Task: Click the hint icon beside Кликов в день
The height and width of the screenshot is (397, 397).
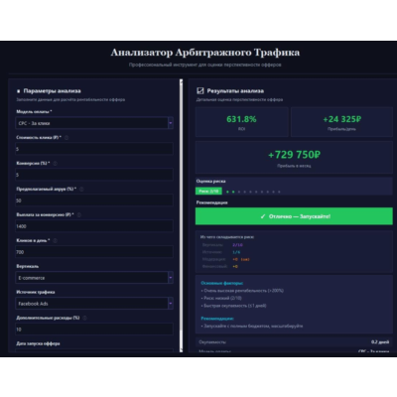Action: pyautogui.click(x=55, y=240)
